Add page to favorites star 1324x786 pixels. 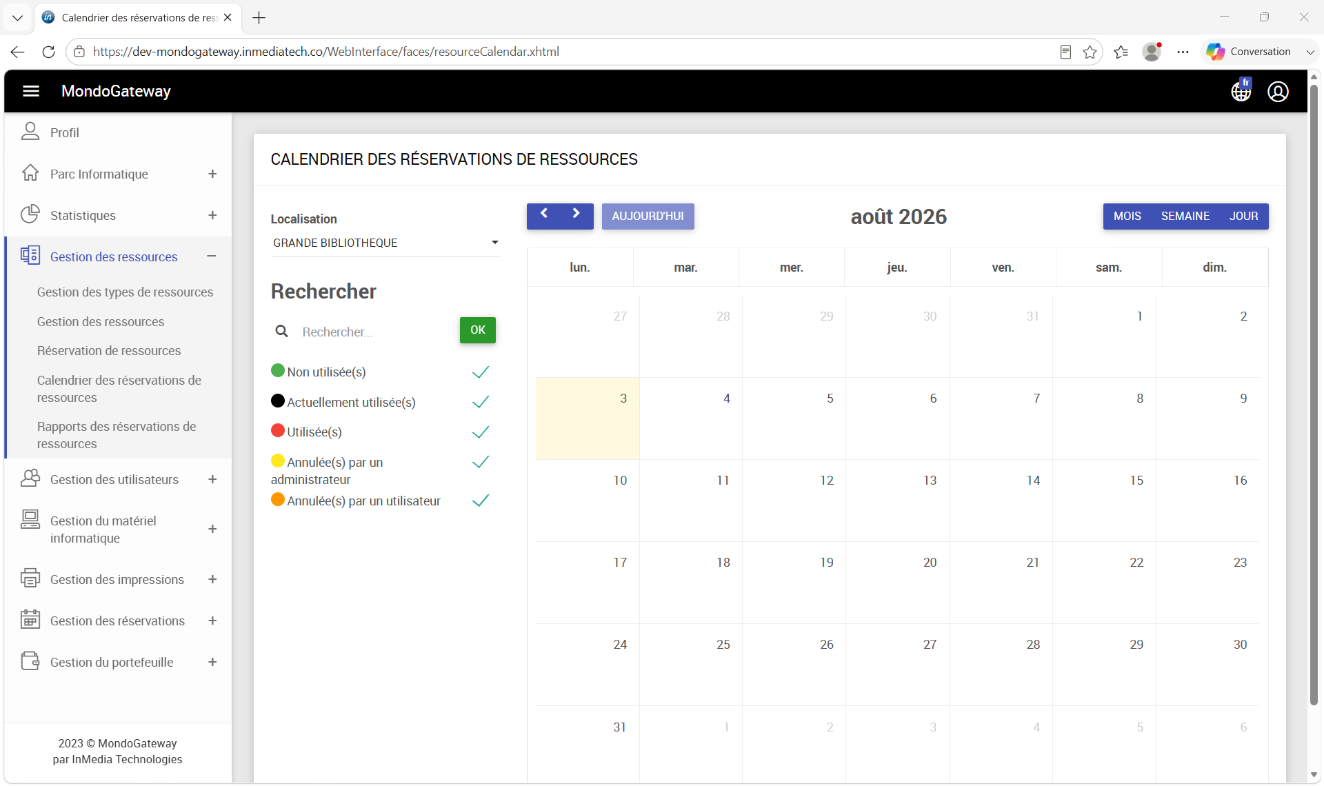(x=1090, y=52)
